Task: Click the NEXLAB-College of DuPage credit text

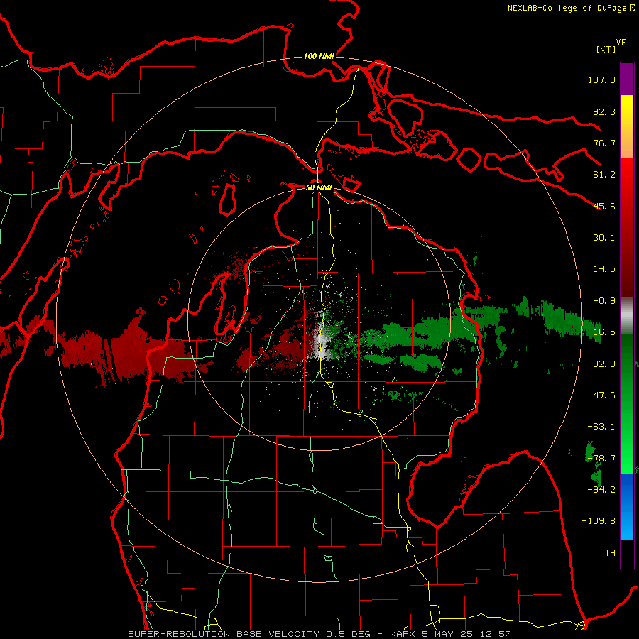Action: click(x=572, y=8)
